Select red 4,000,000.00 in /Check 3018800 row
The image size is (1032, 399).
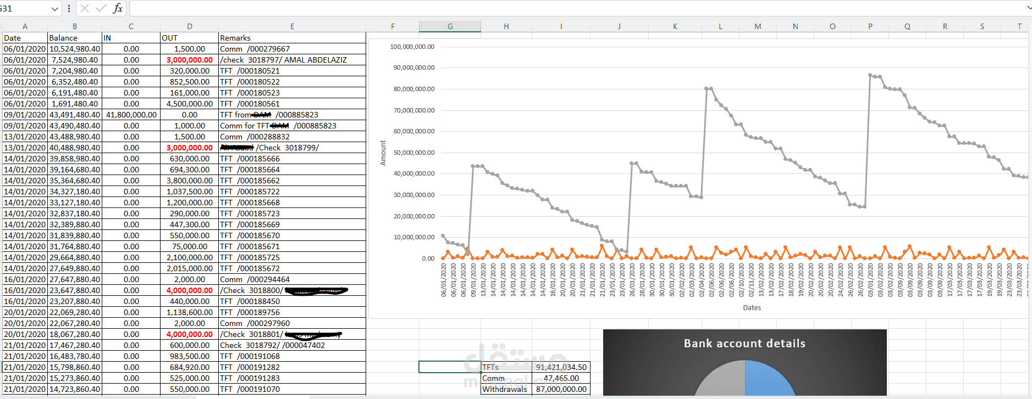click(189, 290)
